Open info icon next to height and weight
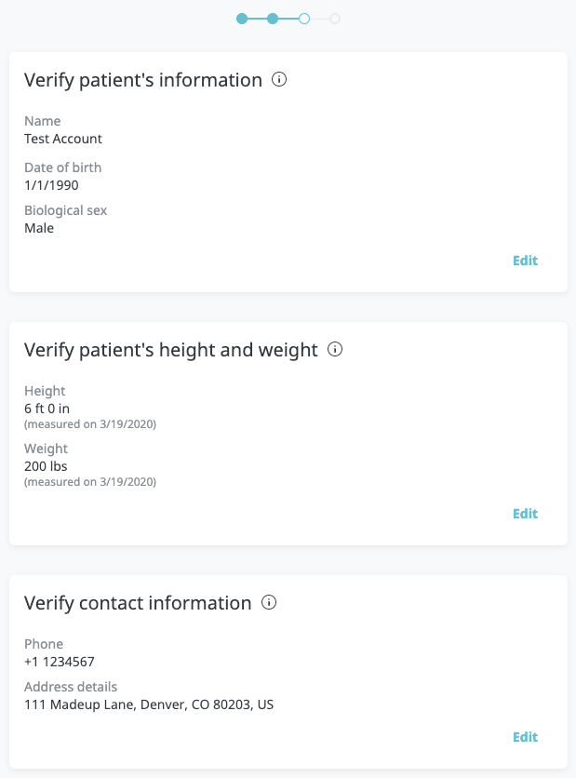 (336, 350)
